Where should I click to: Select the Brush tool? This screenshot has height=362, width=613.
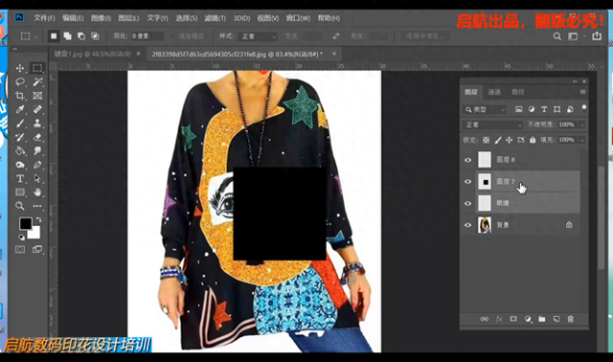pyautogui.click(x=20, y=124)
